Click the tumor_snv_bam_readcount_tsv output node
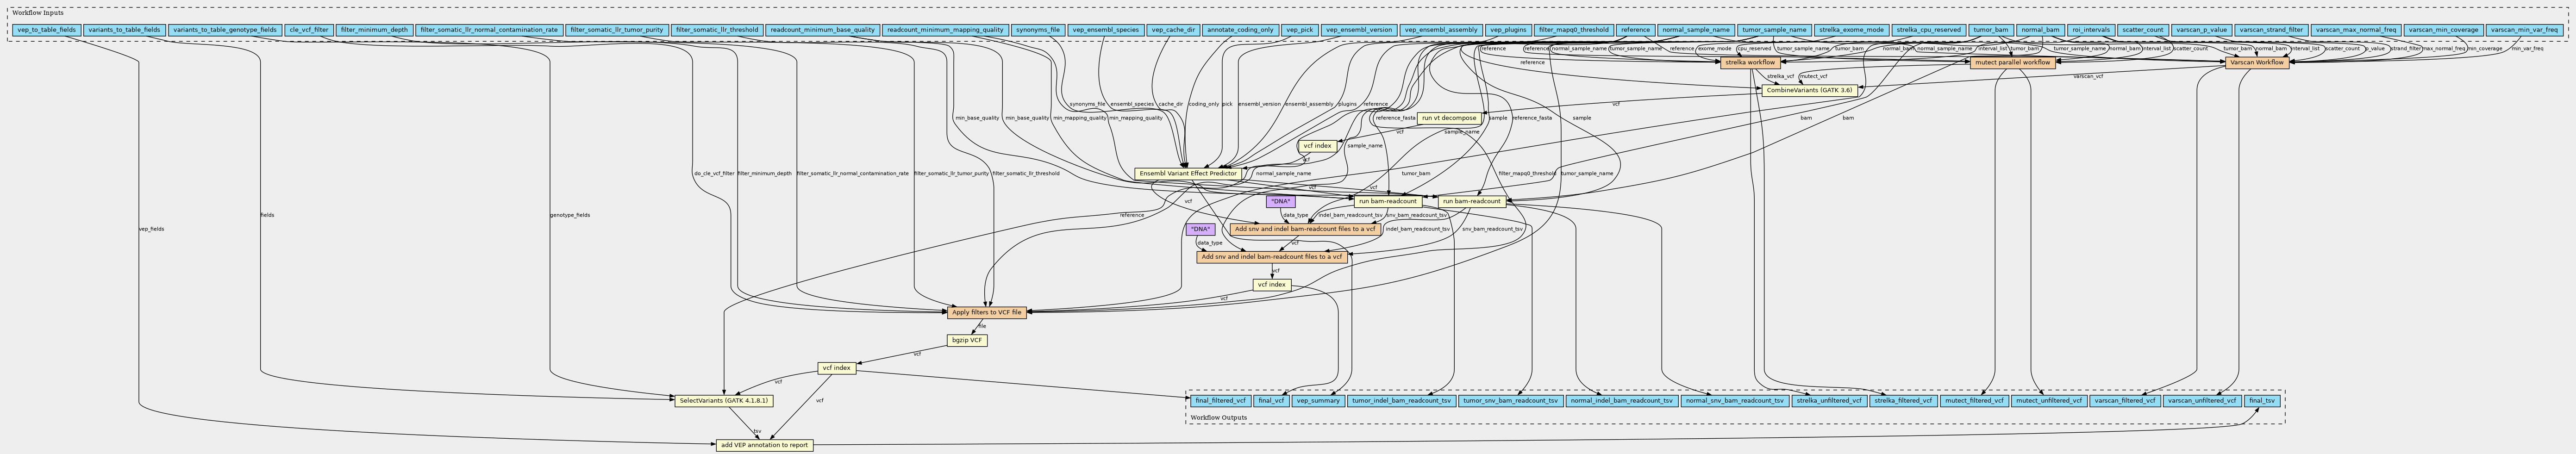 pyautogui.click(x=1510, y=401)
